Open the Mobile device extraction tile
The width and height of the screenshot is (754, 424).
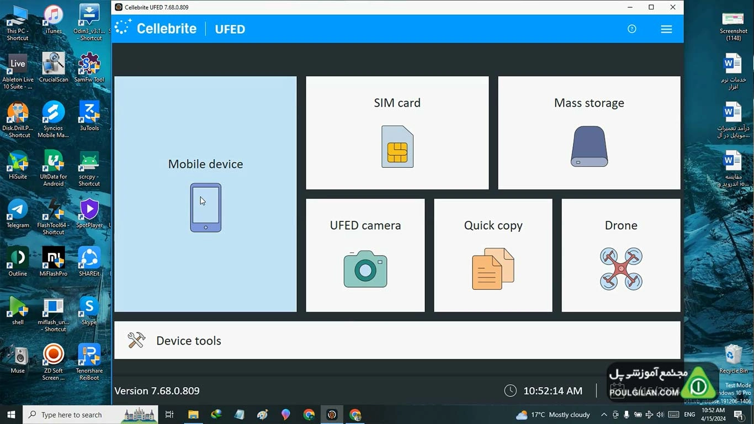click(x=205, y=194)
